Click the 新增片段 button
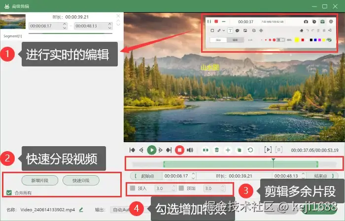The width and height of the screenshot is (345, 221). 40,181
